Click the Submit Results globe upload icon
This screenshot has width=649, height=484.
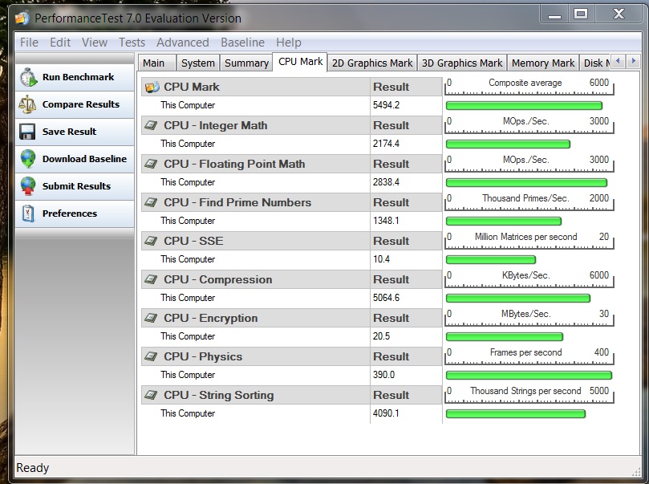[x=28, y=186]
